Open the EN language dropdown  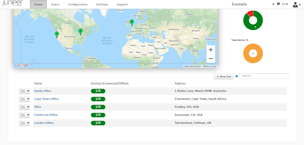click(285, 4)
